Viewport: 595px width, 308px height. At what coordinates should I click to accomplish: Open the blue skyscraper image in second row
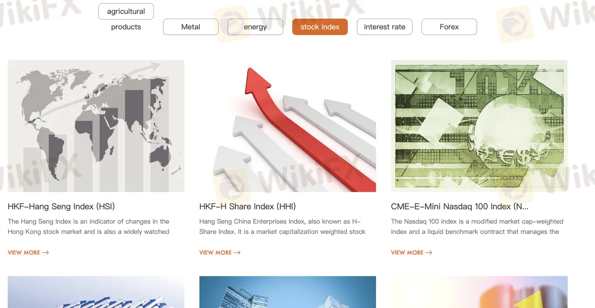[288, 292]
